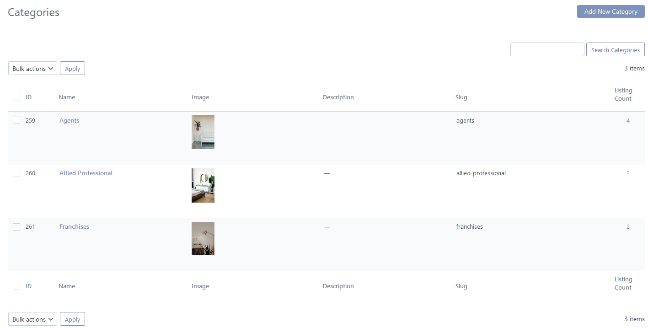Click the Name column header at top

[67, 97]
